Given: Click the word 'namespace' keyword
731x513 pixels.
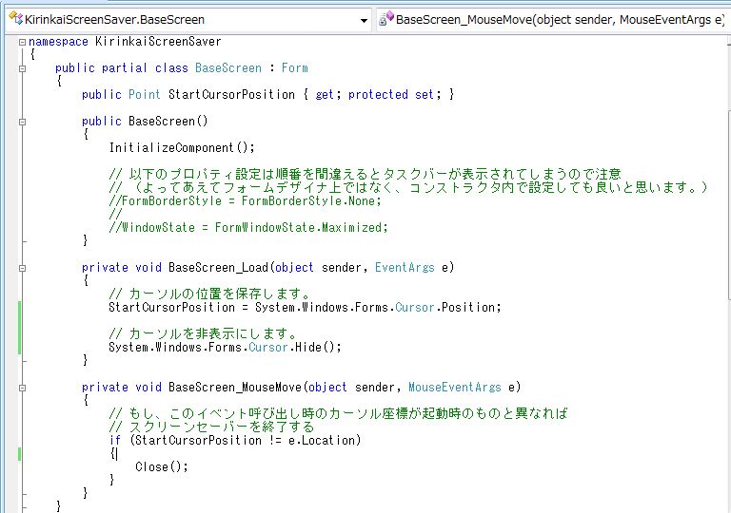Looking at the screenshot, I should [58, 42].
